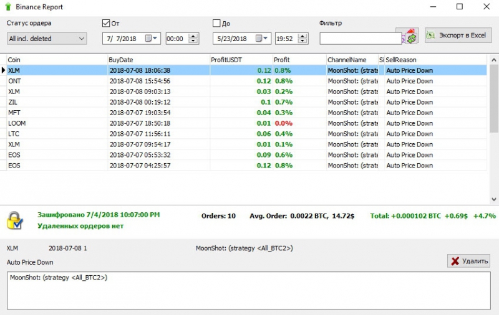Expand the 5/23/2018 date dropdown arrow
Viewport: 499px width, 315px height.
click(266, 39)
